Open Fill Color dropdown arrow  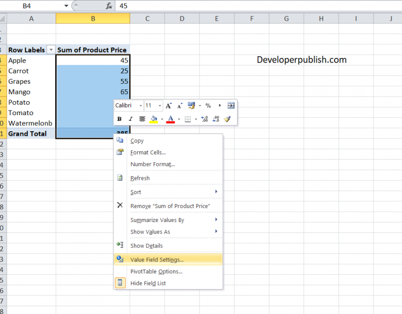(162, 119)
